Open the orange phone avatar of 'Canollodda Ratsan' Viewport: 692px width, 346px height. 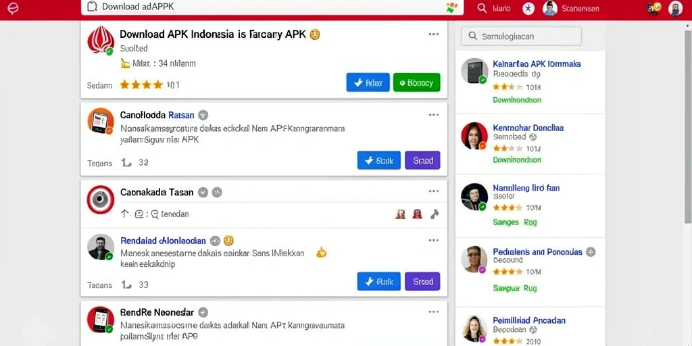point(101,120)
